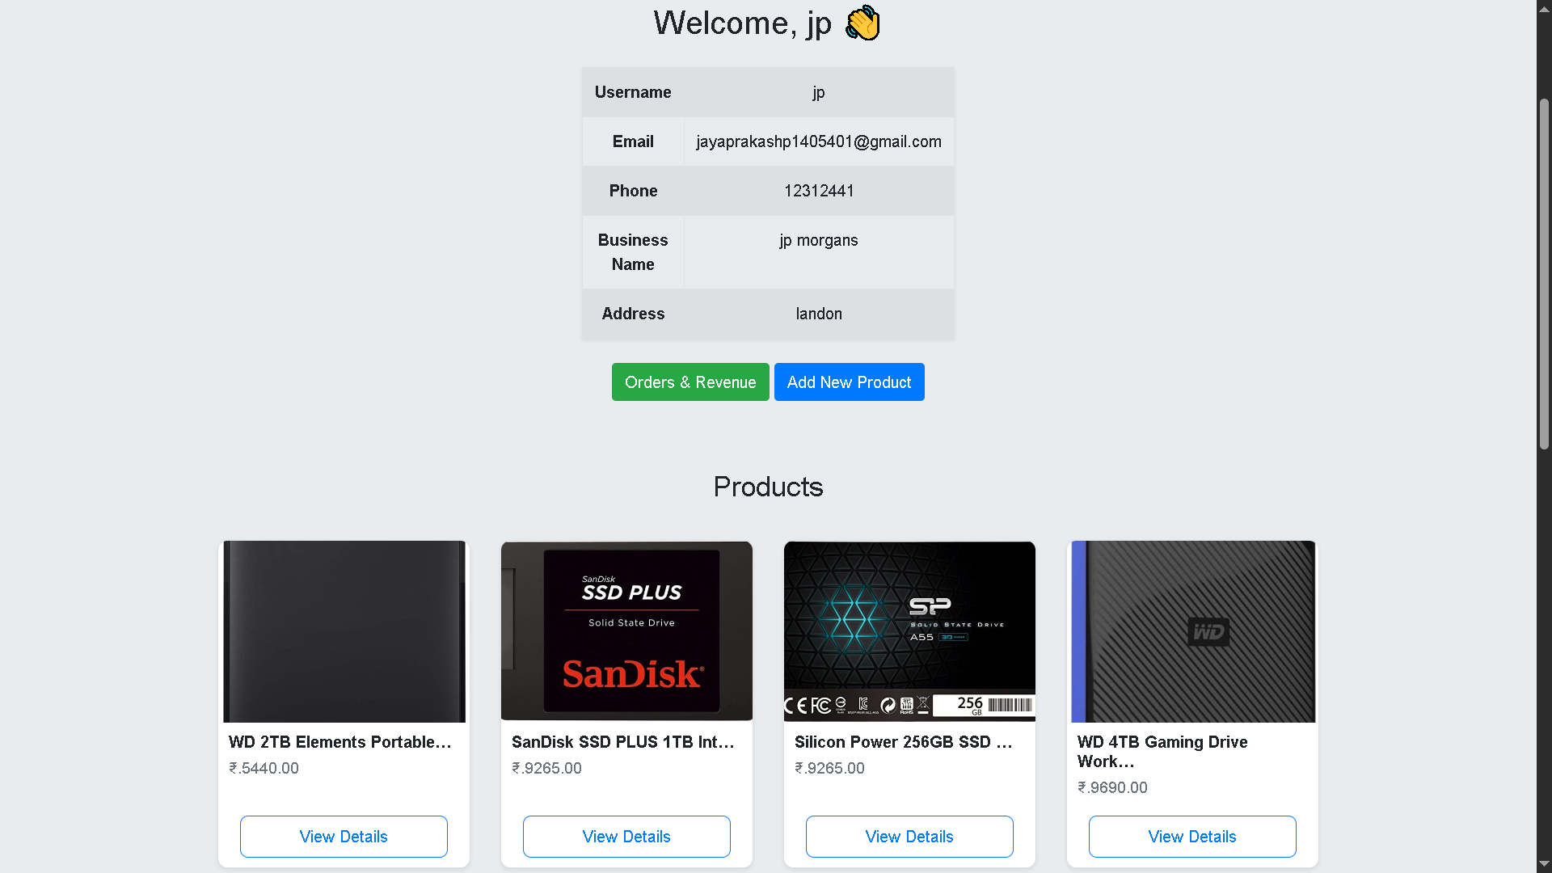This screenshot has width=1552, height=873.
Task: Open the Silicon Power SSD product image
Action: pos(909,630)
